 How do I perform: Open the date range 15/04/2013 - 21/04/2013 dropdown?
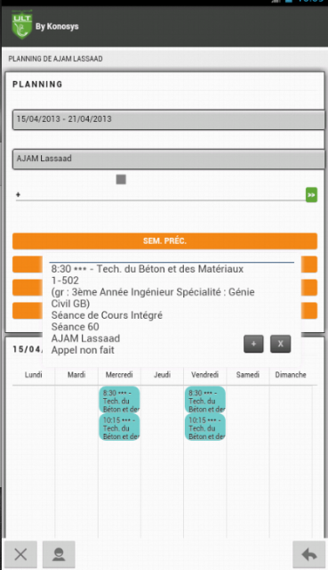click(x=169, y=119)
